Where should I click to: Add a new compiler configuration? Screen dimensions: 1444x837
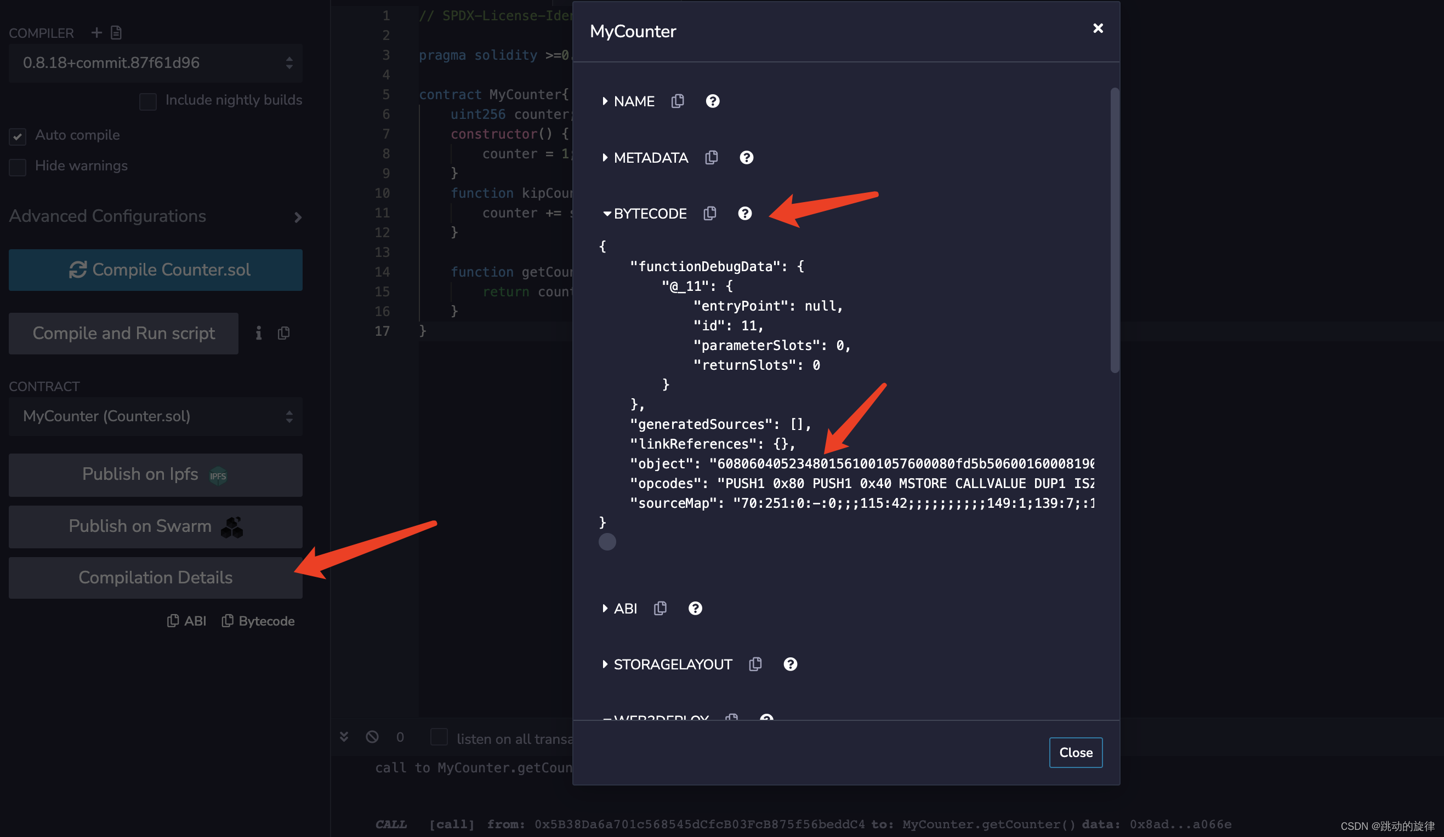(96, 33)
